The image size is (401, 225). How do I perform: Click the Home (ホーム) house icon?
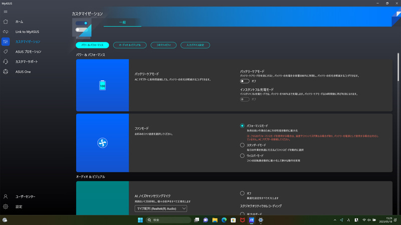click(x=6, y=21)
